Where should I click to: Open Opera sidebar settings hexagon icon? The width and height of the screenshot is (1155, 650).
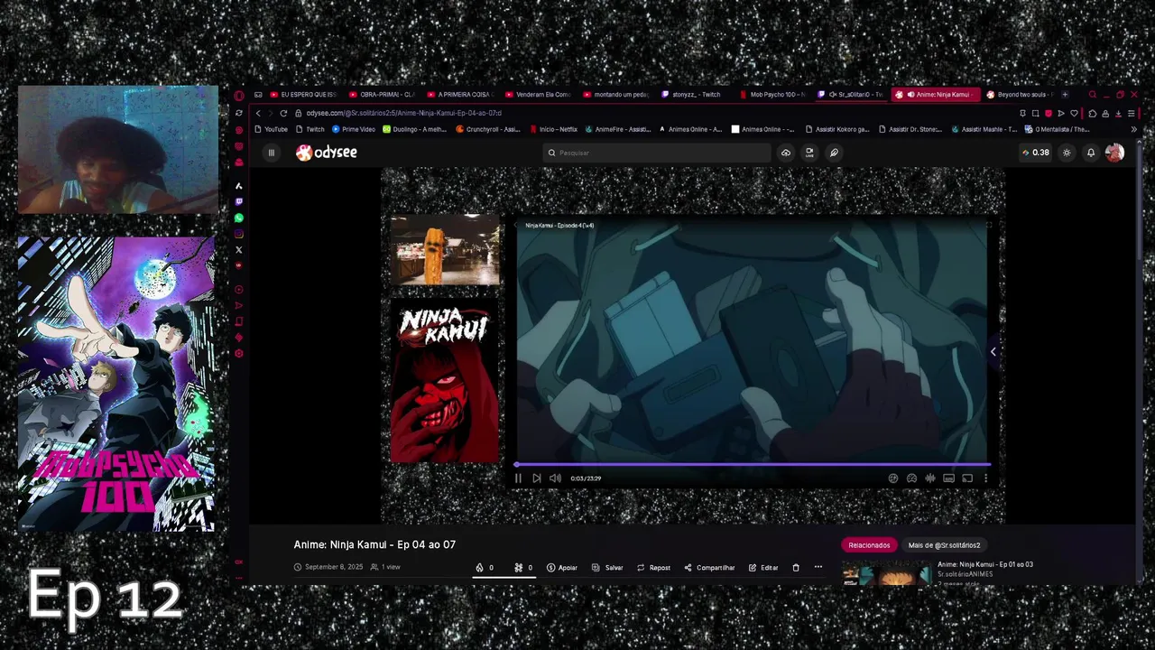pyautogui.click(x=239, y=353)
